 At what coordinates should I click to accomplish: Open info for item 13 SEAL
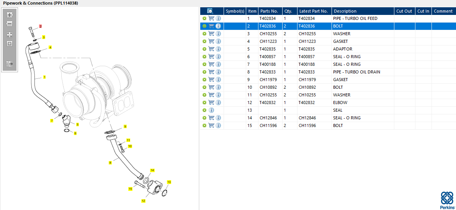click(211, 110)
